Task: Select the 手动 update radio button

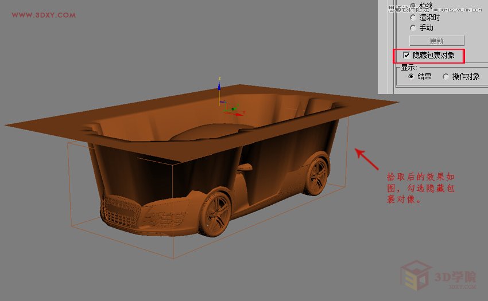Action: click(413, 28)
